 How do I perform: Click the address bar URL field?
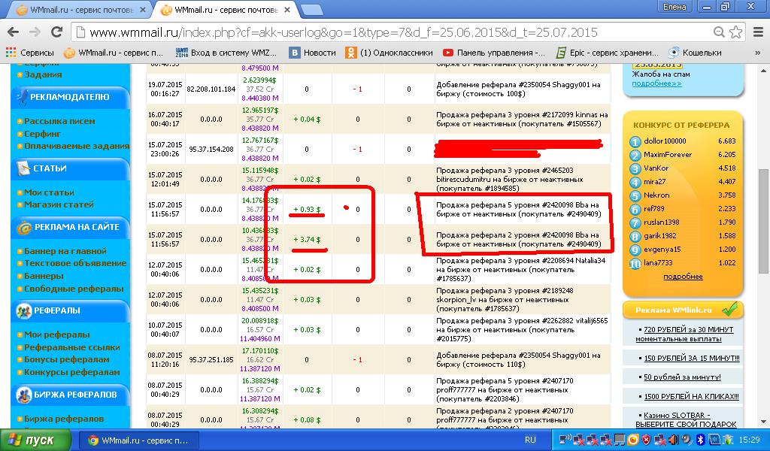(376, 32)
